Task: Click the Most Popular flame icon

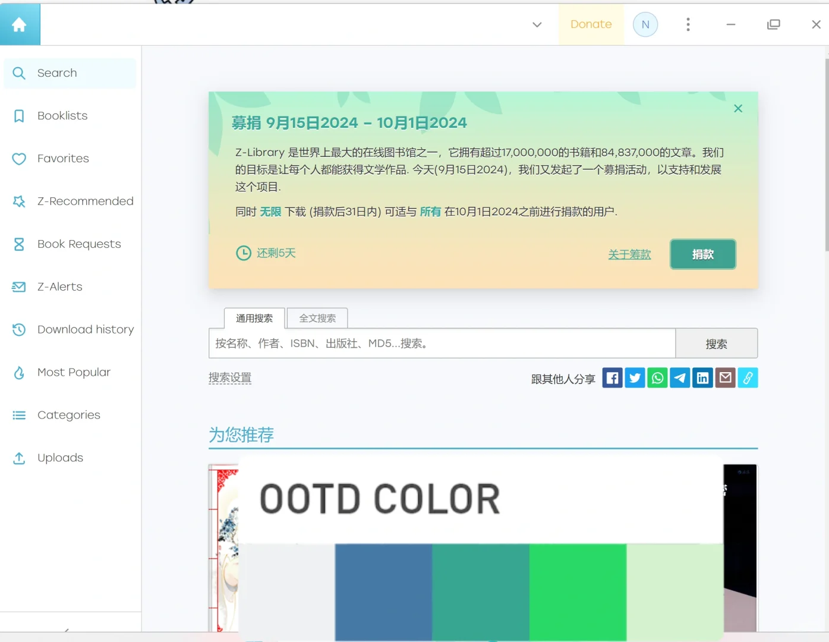Action: [x=19, y=373]
